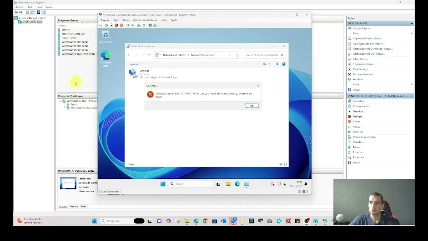Click the Pause icon in VM connection toolbar

(x=127, y=25)
